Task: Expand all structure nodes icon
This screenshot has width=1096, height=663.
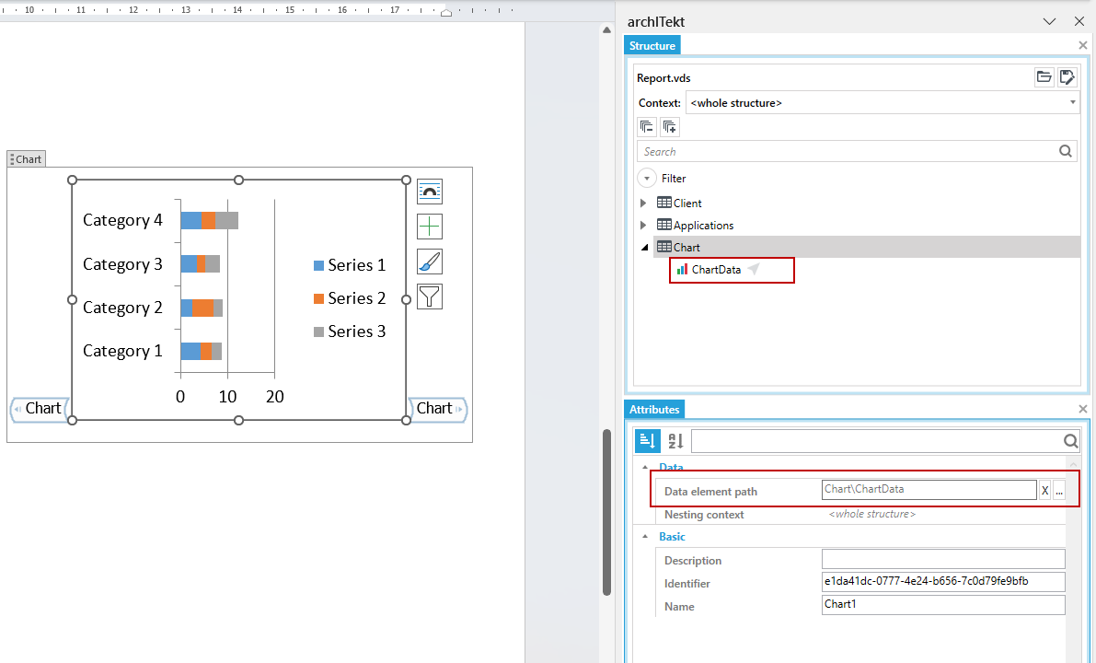Action: pyautogui.click(x=670, y=126)
